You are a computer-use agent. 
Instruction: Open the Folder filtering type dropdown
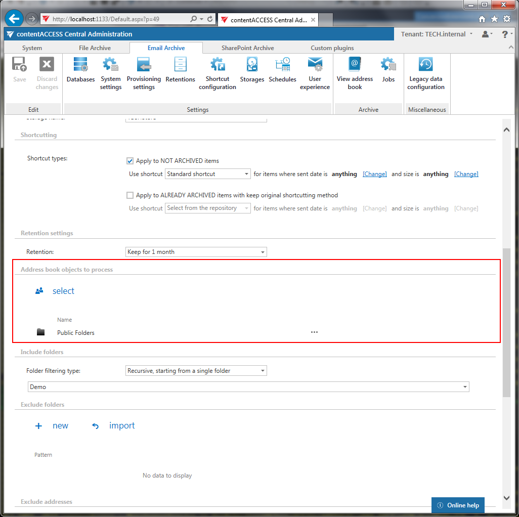(196, 371)
